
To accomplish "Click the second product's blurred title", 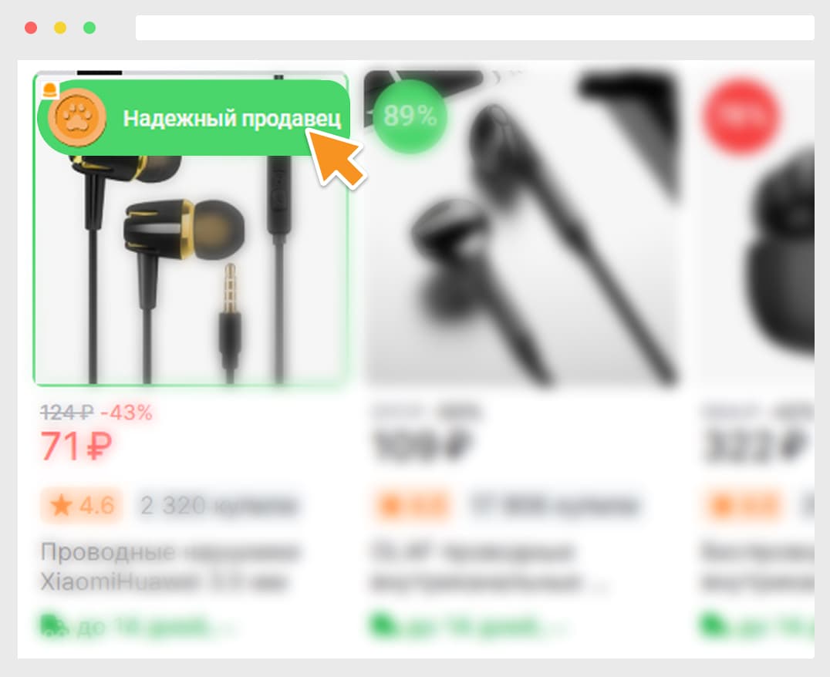I will click(x=490, y=567).
